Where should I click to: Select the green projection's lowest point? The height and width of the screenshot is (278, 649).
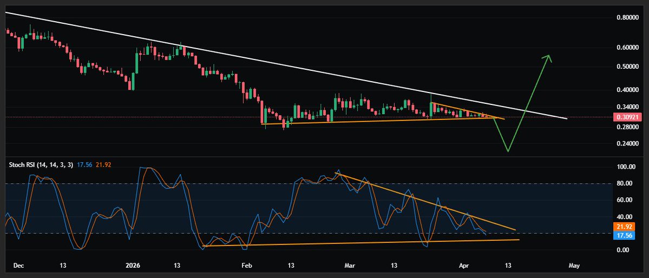click(x=508, y=150)
